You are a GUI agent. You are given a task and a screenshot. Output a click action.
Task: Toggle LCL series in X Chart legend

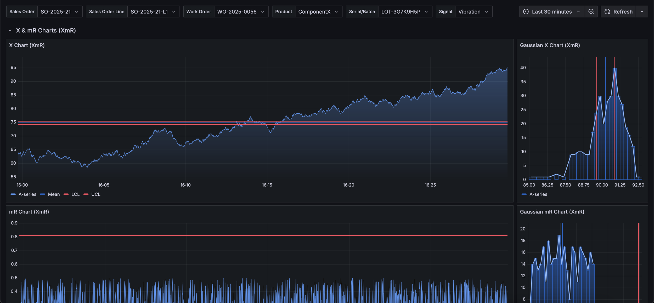(x=75, y=194)
